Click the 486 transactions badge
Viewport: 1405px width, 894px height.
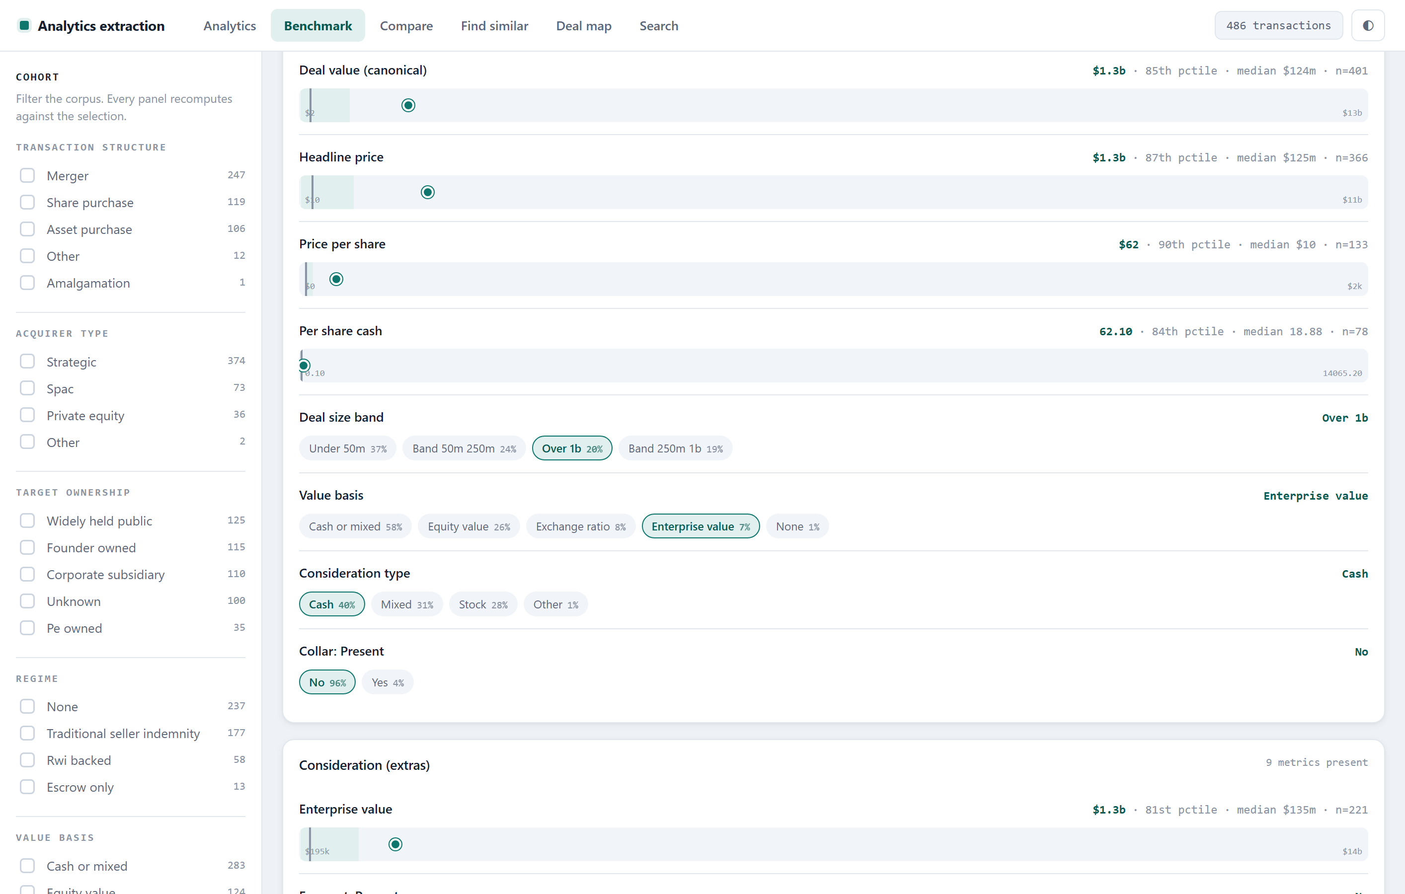(1278, 26)
